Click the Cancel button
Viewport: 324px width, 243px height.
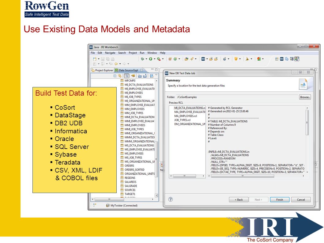(x=301, y=199)
